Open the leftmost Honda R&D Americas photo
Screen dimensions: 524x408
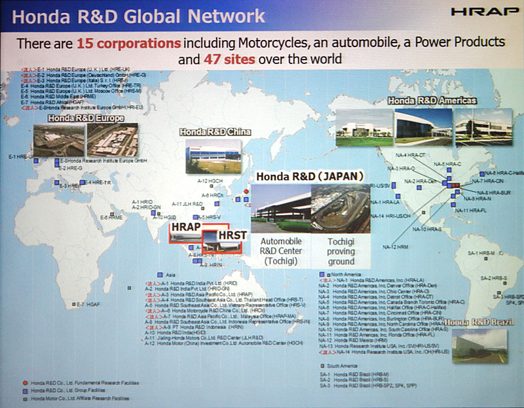coord(364,127)
